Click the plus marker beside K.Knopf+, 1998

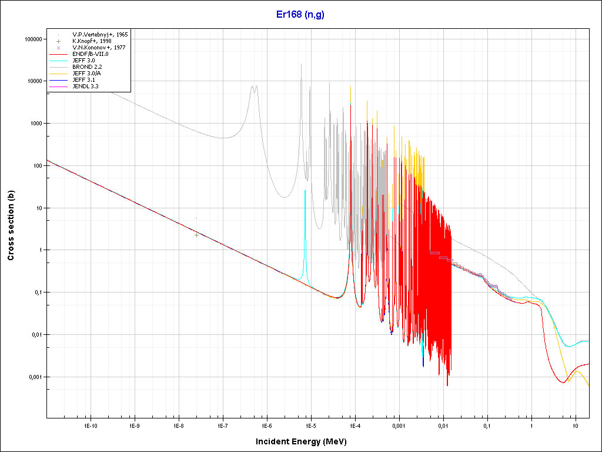(x=59, y=41)
